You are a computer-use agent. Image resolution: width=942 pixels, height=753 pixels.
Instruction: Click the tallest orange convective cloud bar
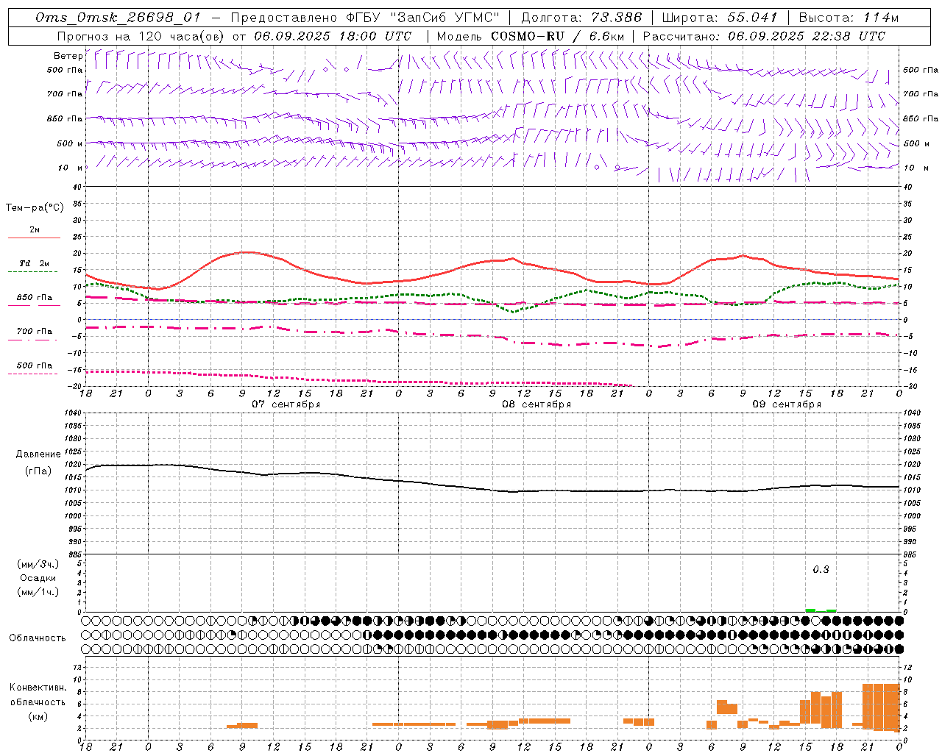coord(881,706)
